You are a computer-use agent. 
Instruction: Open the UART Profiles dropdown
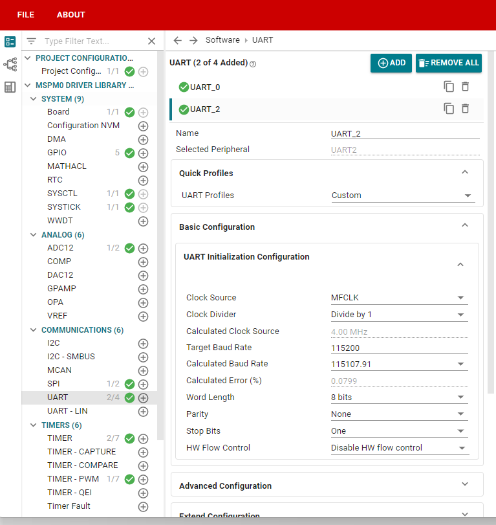403,195
